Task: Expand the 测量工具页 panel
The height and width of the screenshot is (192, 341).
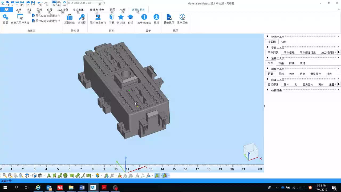Action: coord(268,69)
